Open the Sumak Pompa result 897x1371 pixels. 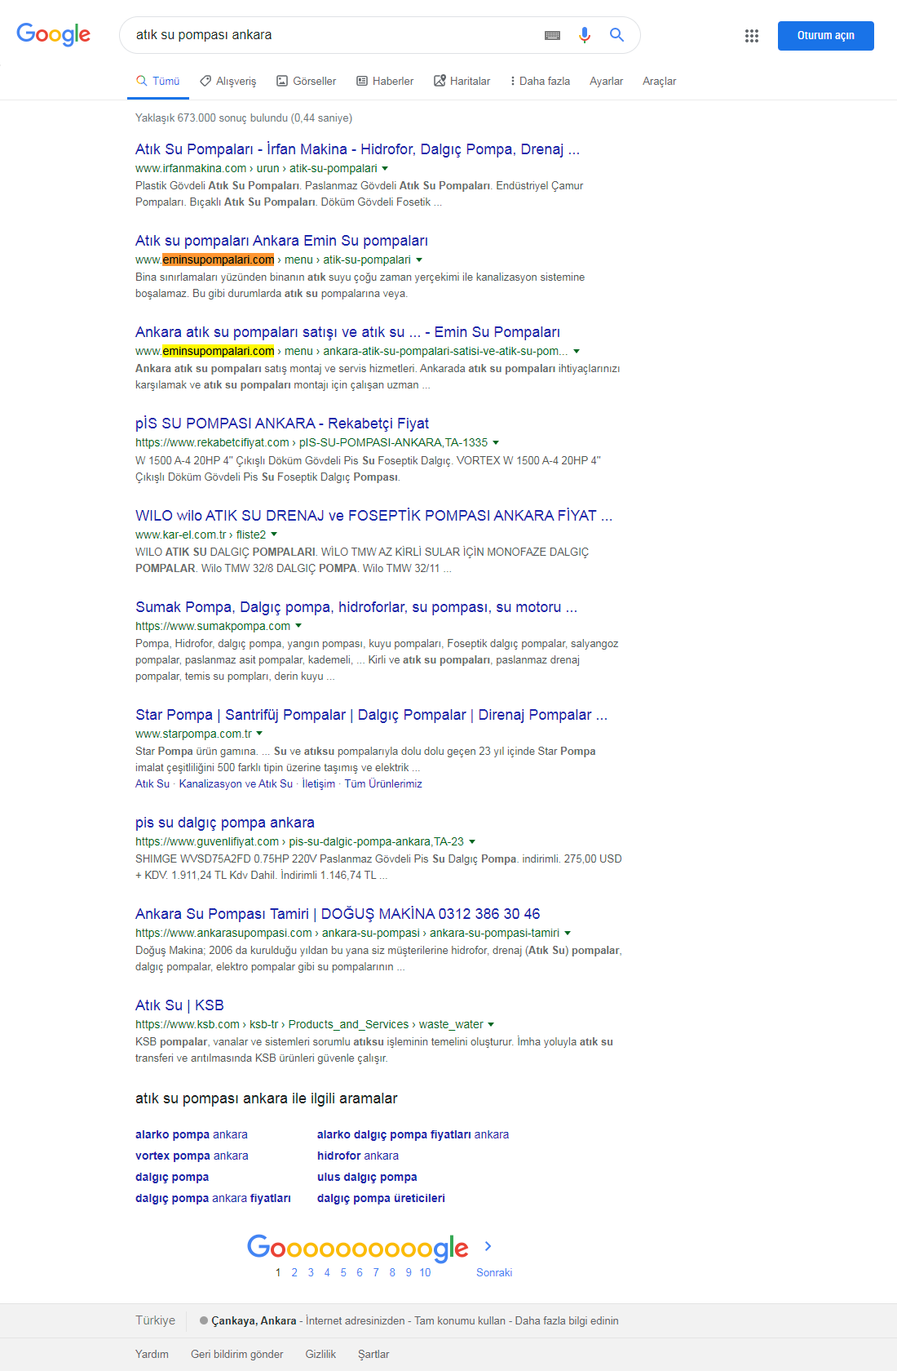click(356, 607)
